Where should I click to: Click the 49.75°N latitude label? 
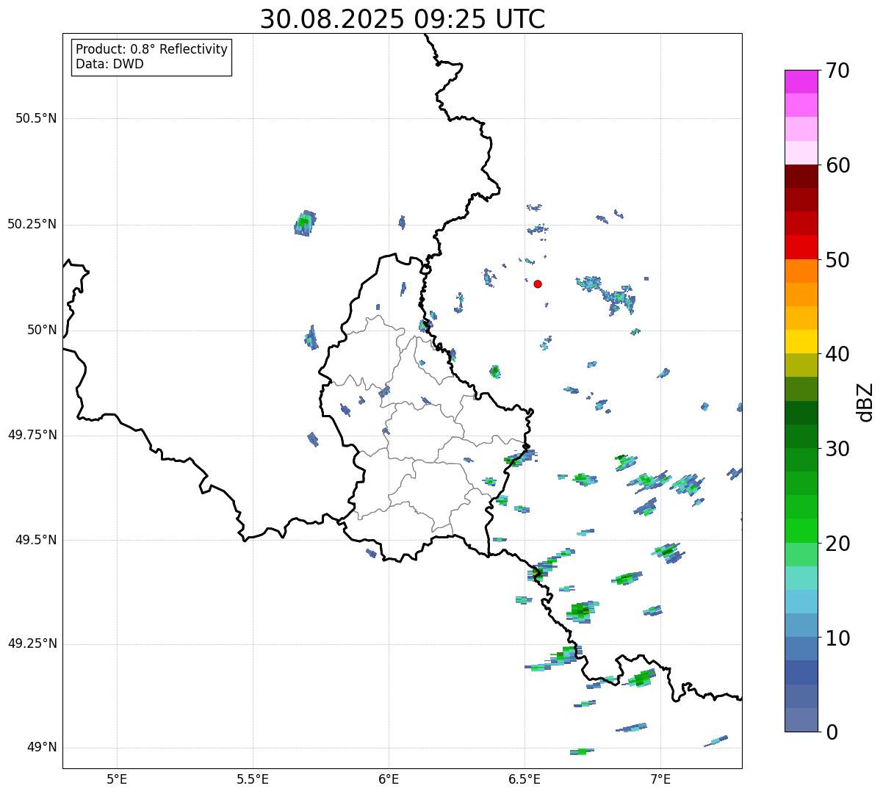pyautogui.click(x=32, y=435)
